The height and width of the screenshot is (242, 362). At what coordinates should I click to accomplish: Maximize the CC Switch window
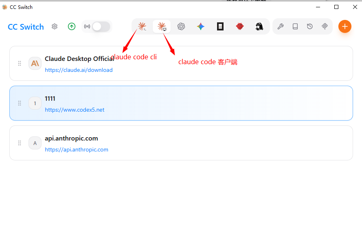[336, 7]
